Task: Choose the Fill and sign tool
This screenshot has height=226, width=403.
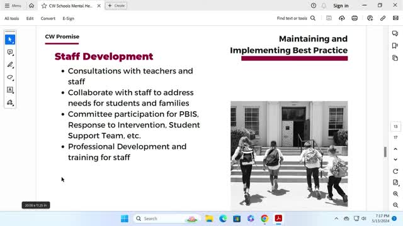Action: point(10,102)
